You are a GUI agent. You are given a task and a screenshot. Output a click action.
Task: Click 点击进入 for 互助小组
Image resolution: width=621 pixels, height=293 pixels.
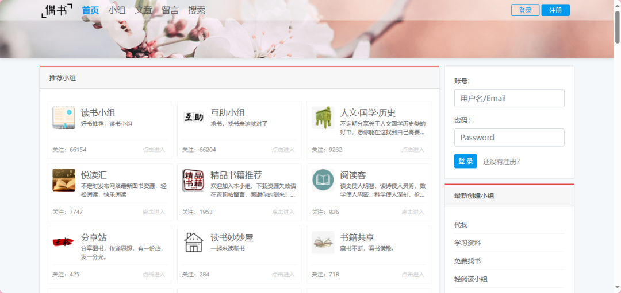coord(283,150)
